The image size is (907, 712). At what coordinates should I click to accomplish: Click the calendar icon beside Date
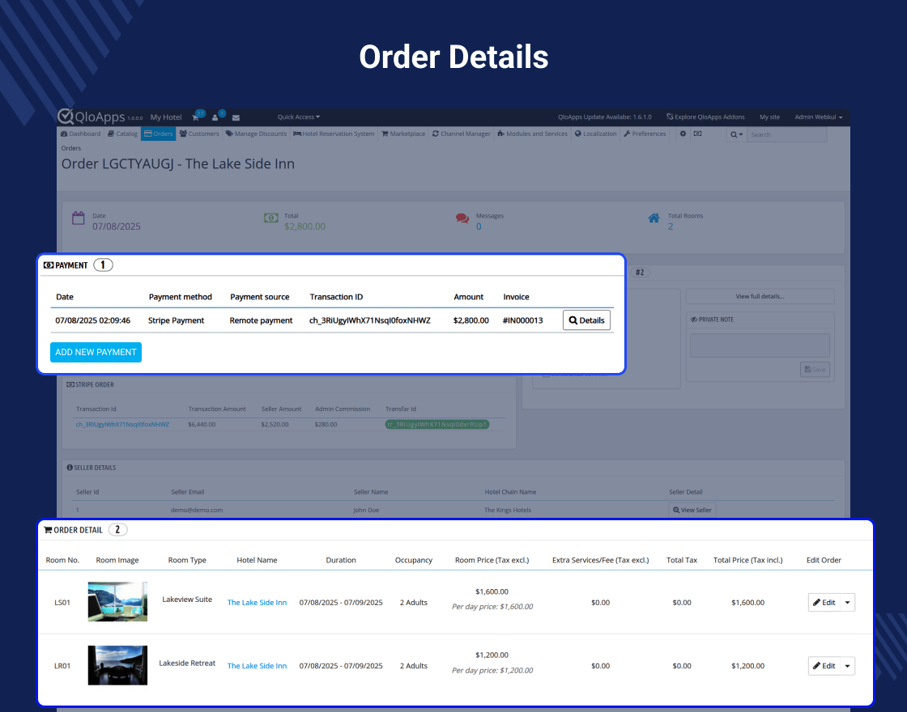(x=78, y=218)
